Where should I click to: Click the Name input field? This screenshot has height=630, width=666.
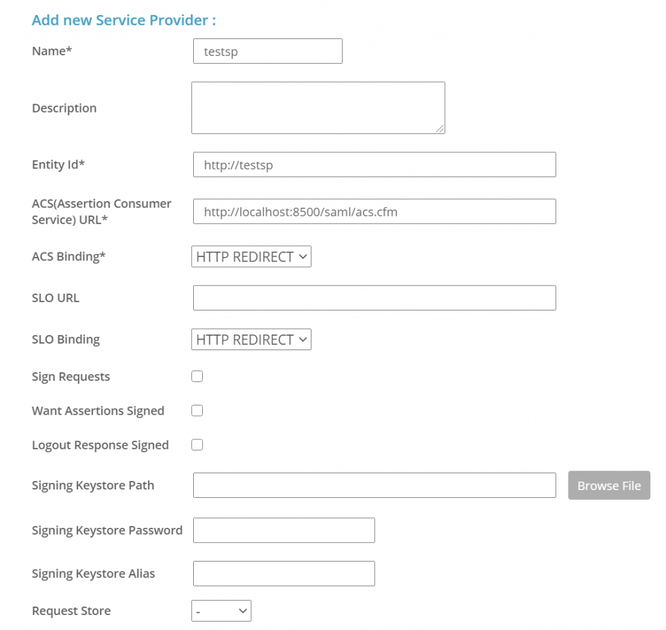(267, 51)
